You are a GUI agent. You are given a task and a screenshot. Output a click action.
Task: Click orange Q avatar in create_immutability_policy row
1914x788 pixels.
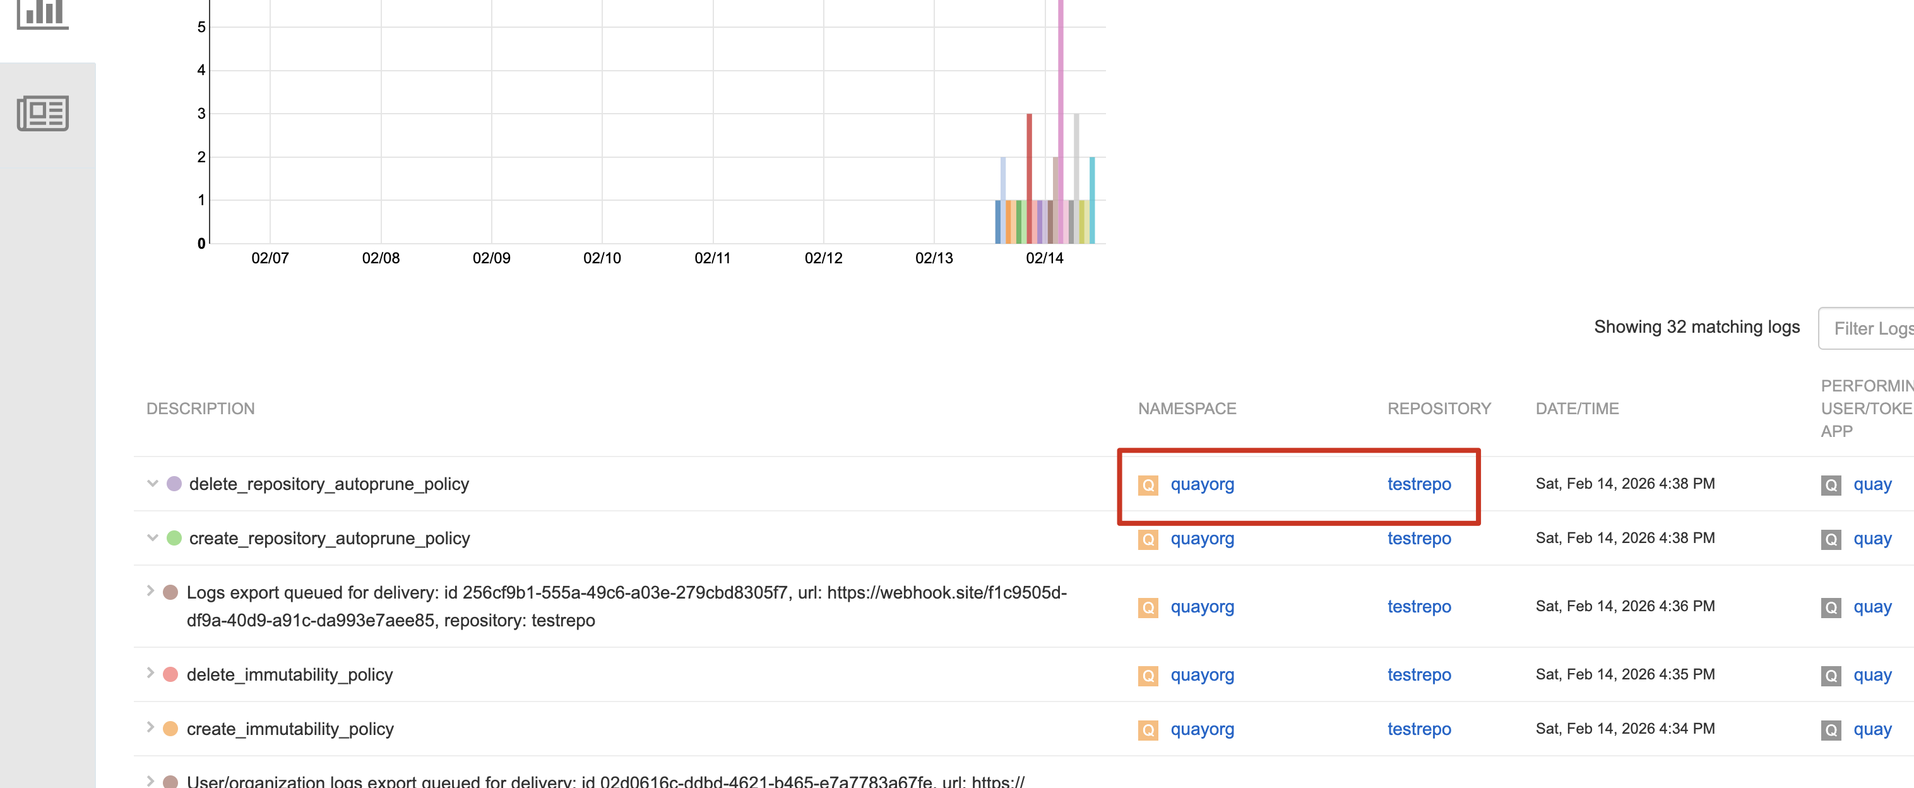tap(1147, 729)
